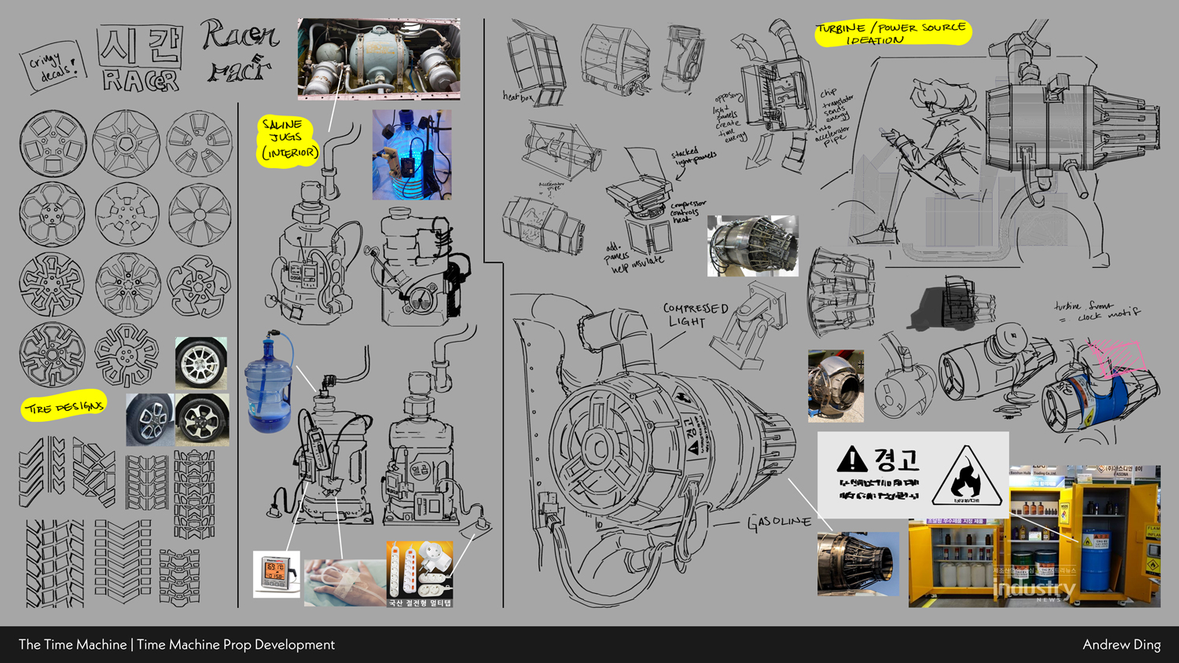The image size is (1179, 663).
Task: Click the blue water jug photo
Action: [270, 383]
